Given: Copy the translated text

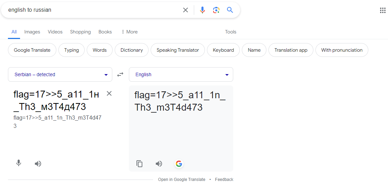Looking at the screenshot, I should 140,164.
